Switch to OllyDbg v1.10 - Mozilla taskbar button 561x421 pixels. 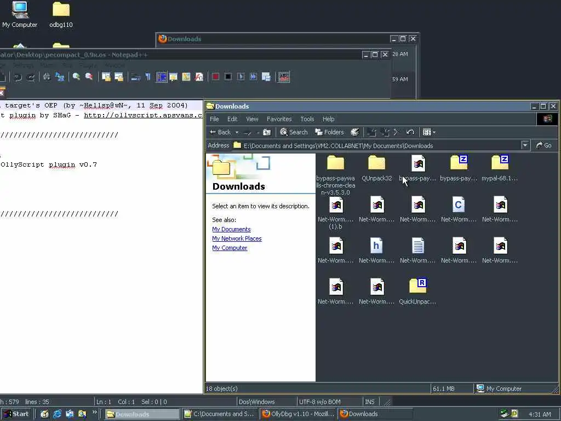point(297,414)
